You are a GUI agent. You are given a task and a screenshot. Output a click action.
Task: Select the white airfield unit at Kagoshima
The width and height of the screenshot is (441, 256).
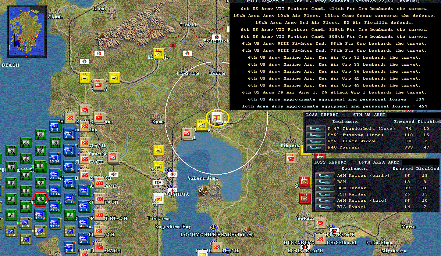coord(159,198)
